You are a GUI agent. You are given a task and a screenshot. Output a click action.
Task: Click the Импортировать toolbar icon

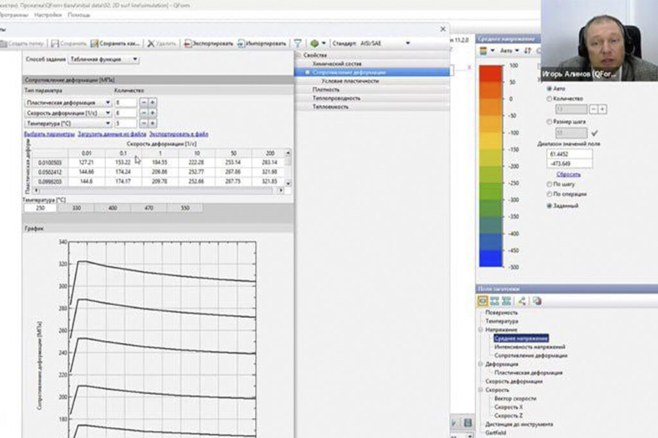(x=241, y=44)
